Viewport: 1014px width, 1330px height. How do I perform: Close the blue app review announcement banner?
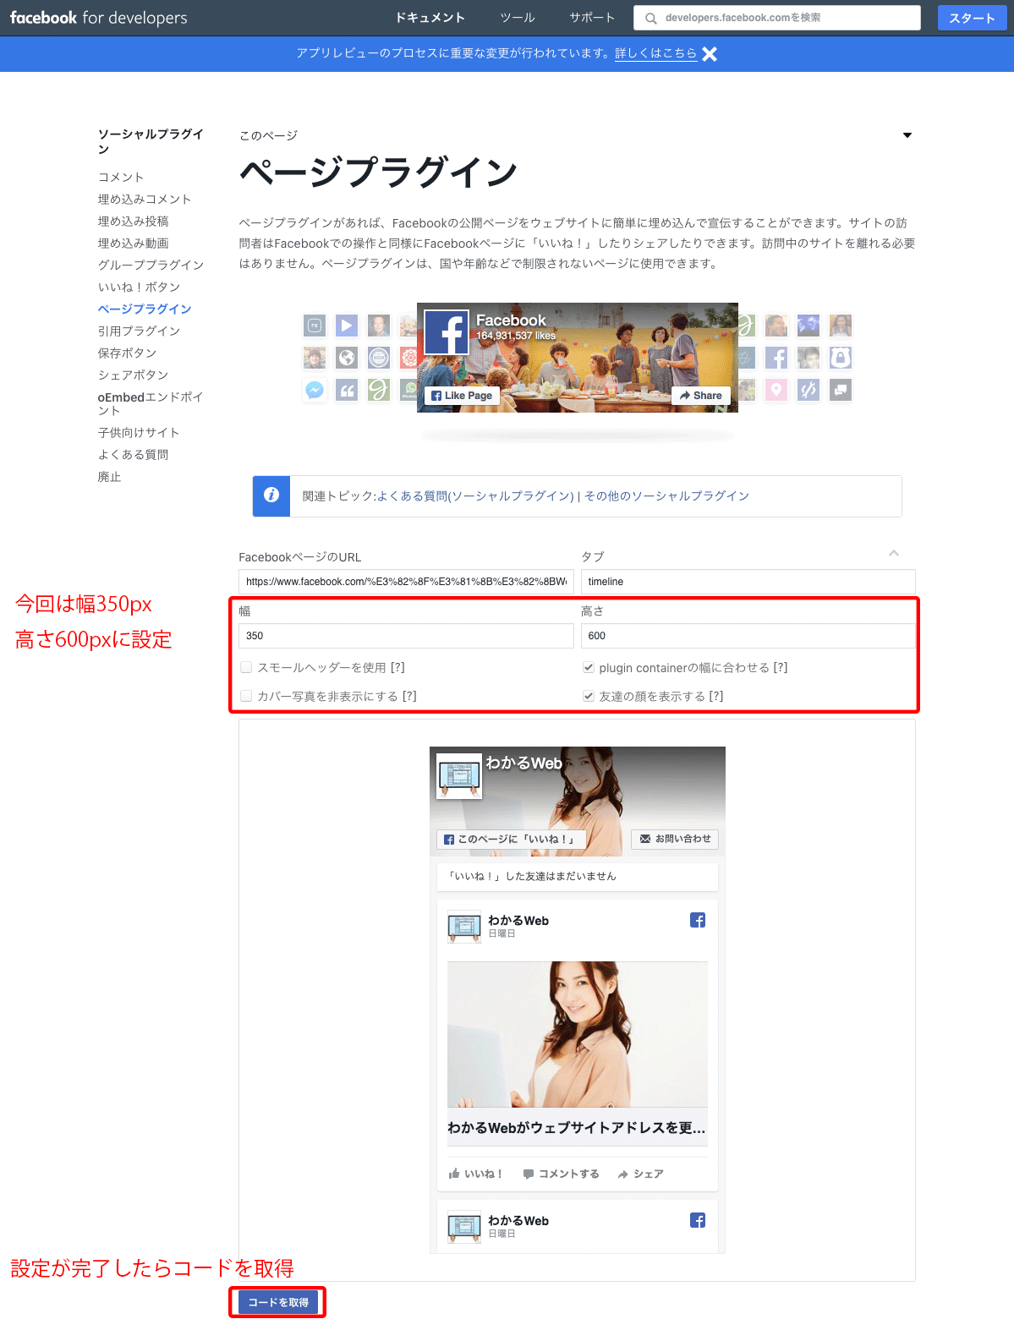coord(710,54)
